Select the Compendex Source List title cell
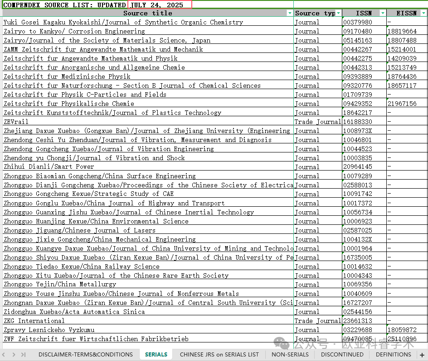Screen dimensions: 428x361 tap(148, 5)
